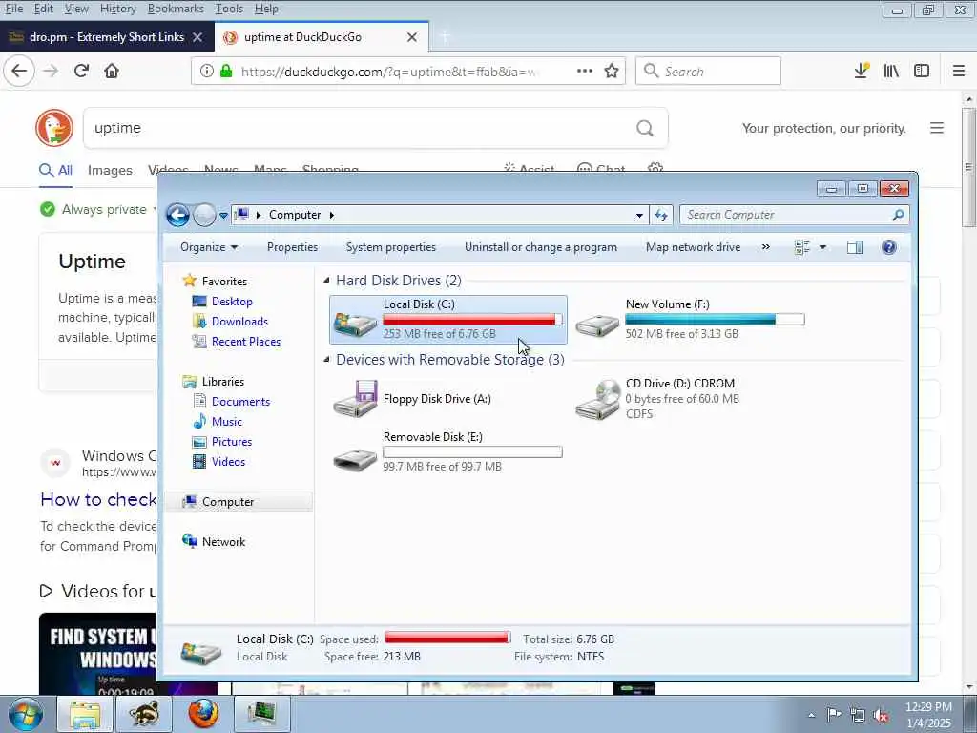Close the uptime at DuckDuckGo tab

pos(412,37)
